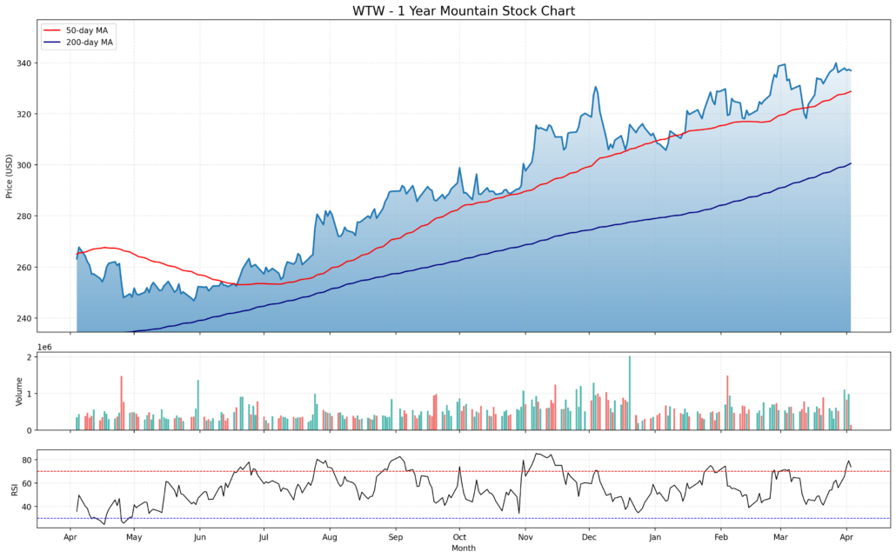Viewport: 896px width, 558px height.
Task: Click the RSI axis tick labeled 40
Action: coord(28,508)
